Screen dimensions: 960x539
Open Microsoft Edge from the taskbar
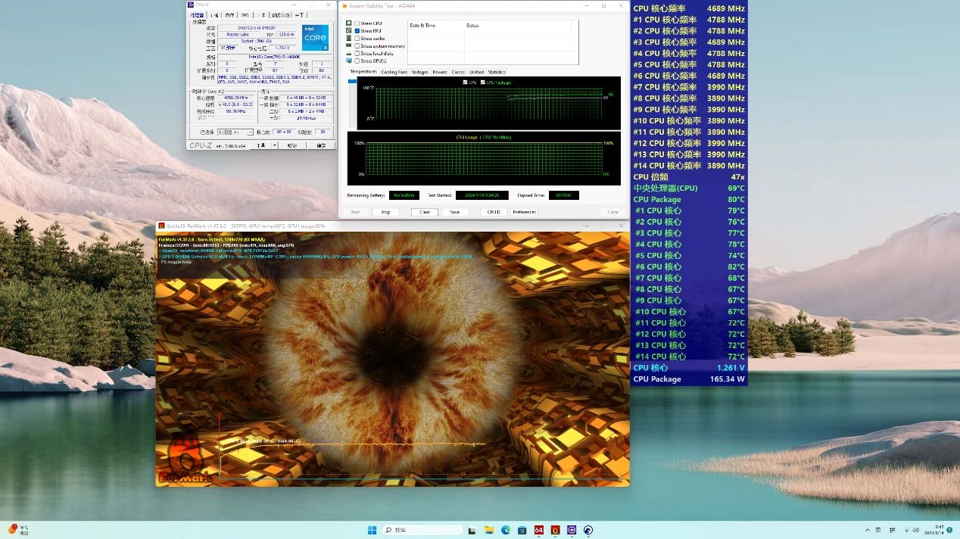click(x=506, y=530)
